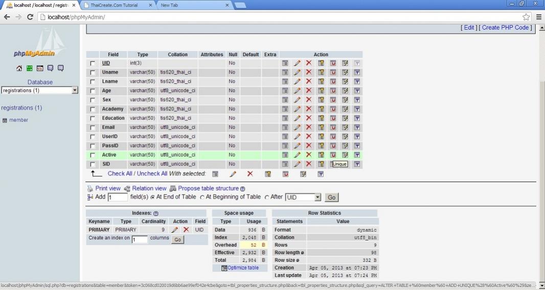Screen dimensions: 545x290
Task: Click the Edit link at top right
Action: pyautogui.click(x=469, y=28)
